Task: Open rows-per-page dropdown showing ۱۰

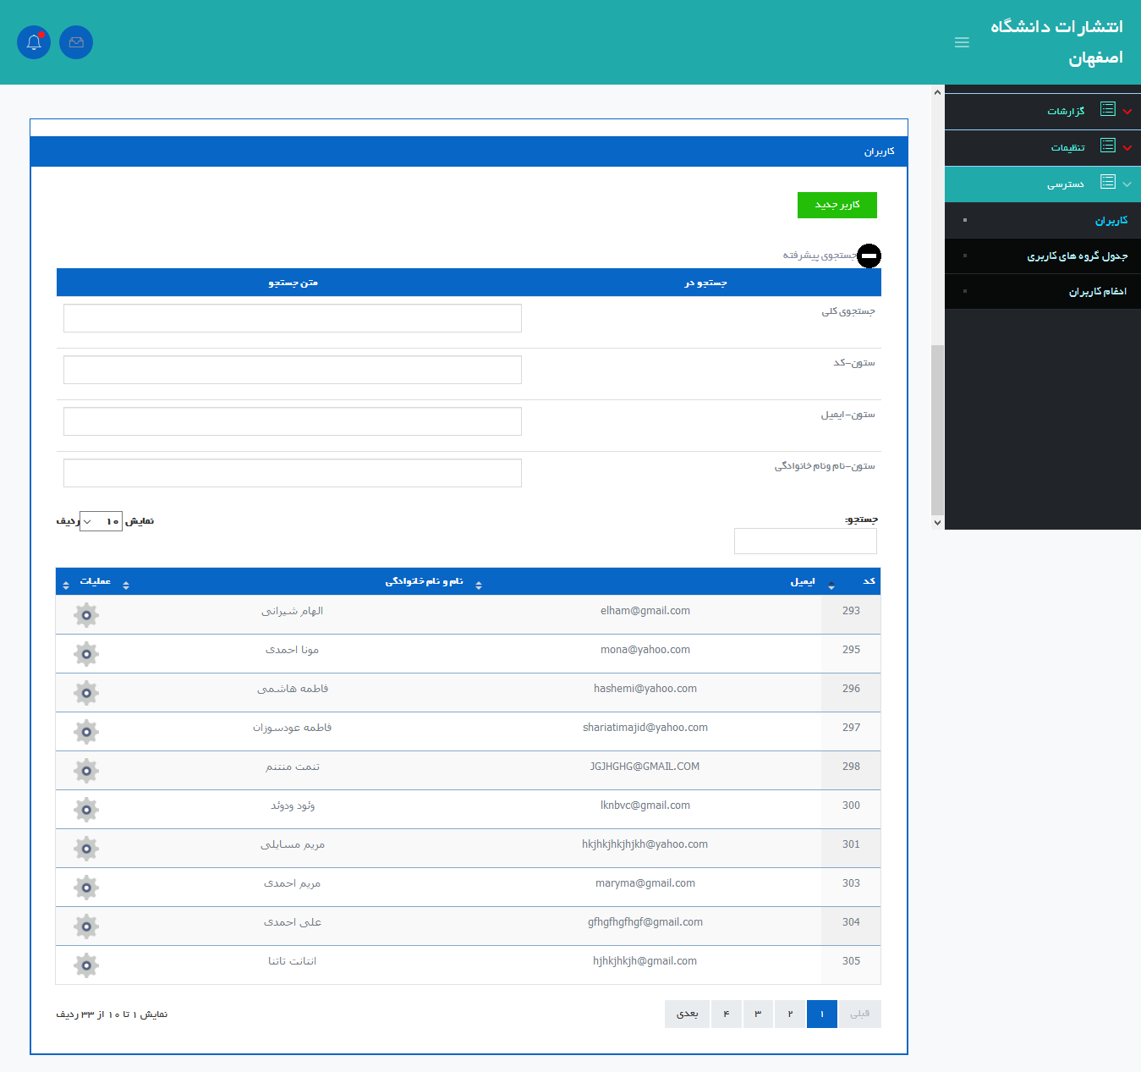Action: (x=101, y=521)
